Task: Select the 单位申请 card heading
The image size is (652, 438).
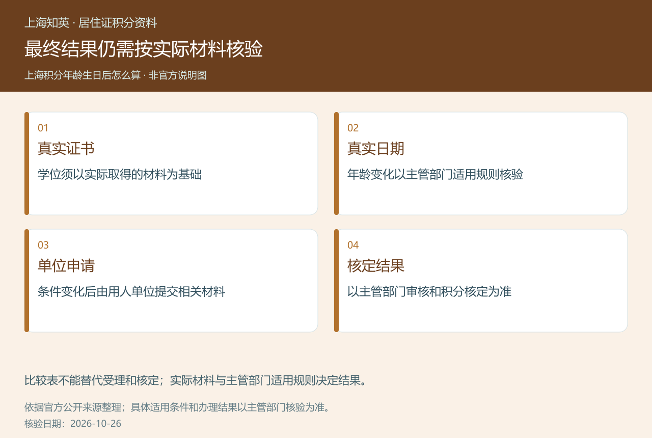Action: coord(66,266)
